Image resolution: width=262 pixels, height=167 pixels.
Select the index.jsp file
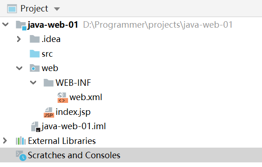[x=73, y=112]
